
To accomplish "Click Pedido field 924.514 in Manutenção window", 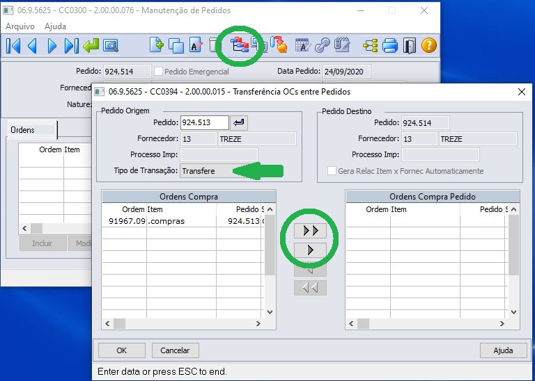I will point(127,72).
